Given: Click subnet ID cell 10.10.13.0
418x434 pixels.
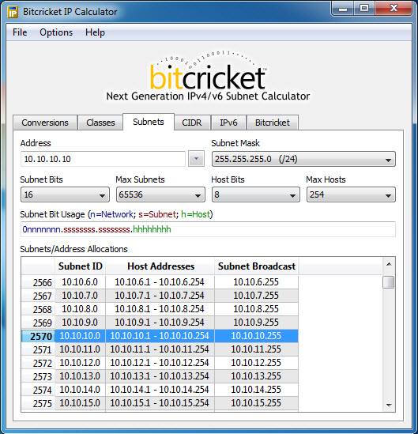Looking at the screenshot, I should click(x=80, y=376).
